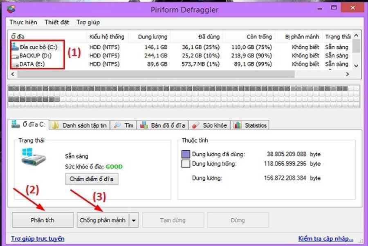Open the Trợ giúp trực tuyến link
The image size is (368, 246).
point(38,239)
